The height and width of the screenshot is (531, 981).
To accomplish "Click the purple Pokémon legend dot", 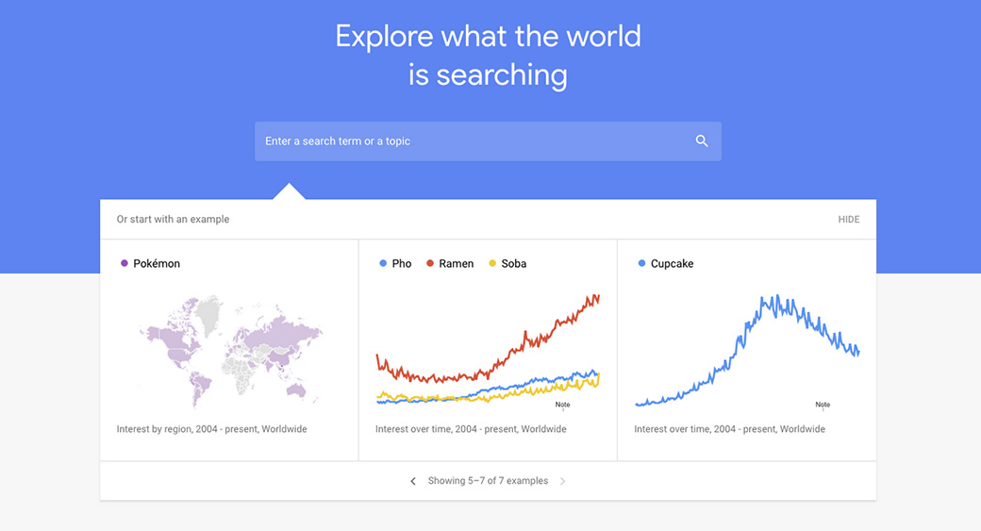I will pos(125,263).
